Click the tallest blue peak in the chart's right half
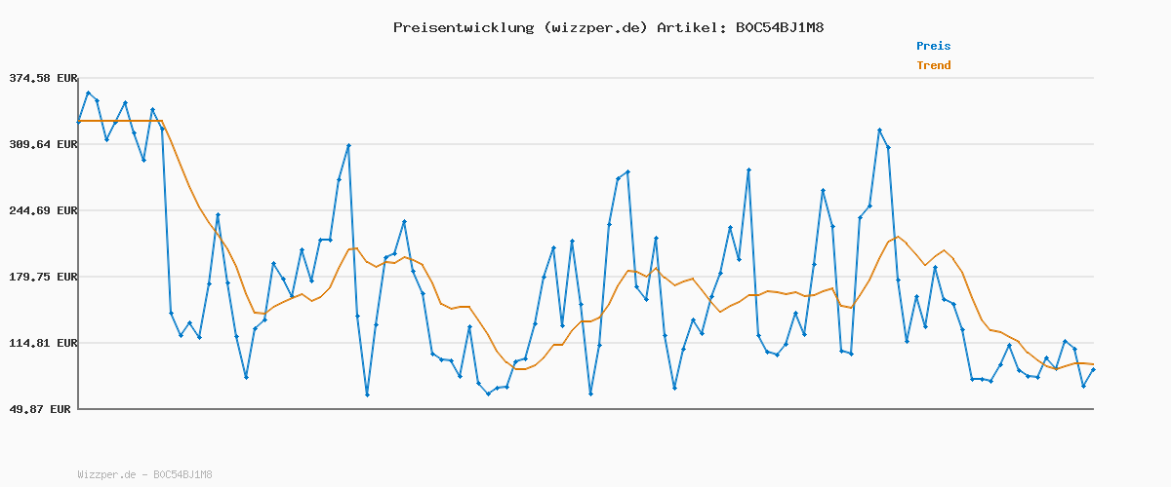1171x487 pixels. point(879,130)
